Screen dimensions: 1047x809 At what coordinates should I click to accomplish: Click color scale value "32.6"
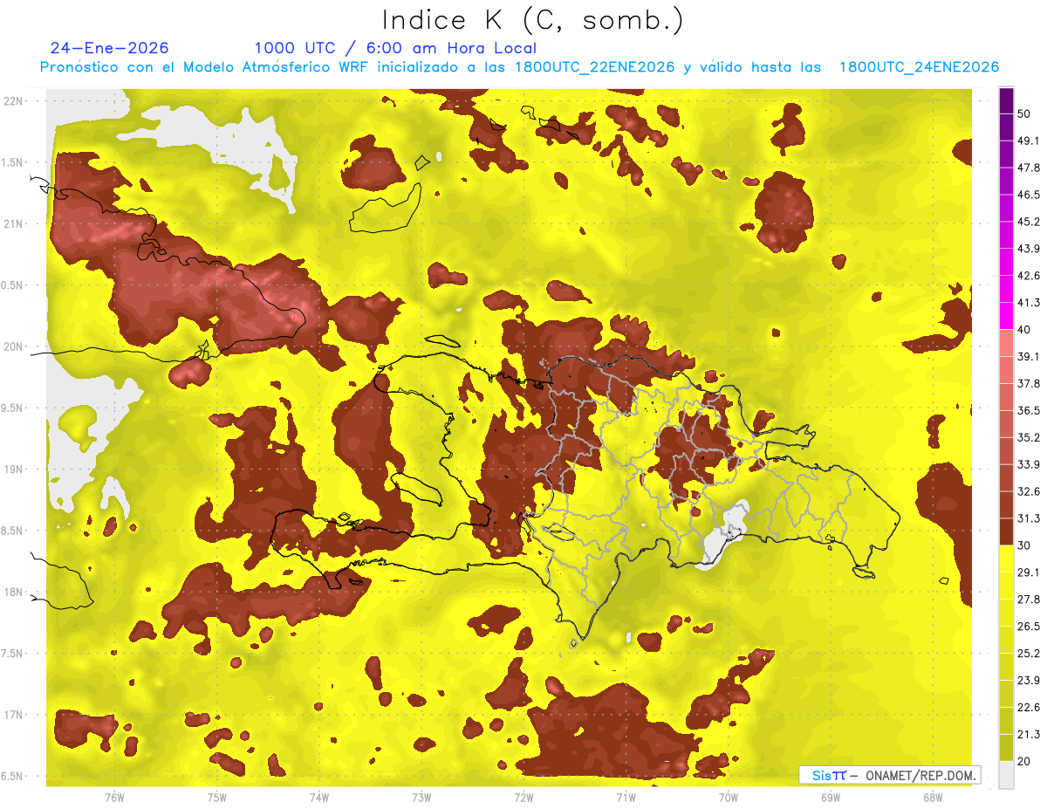pyautogui.click(x=1028, y=491)
